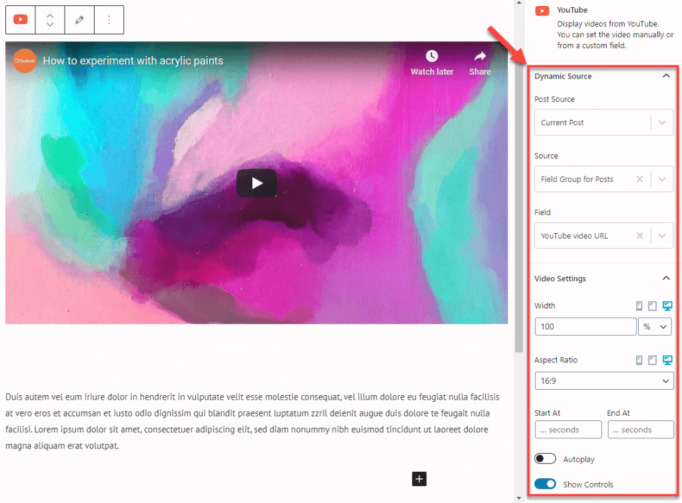Open the Width unit percent dropdown

655,326
